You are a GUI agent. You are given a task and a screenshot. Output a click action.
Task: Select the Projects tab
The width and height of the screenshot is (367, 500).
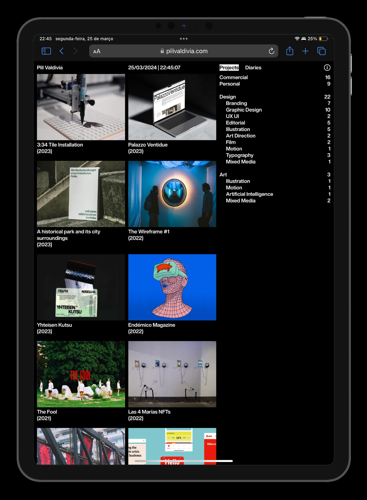229,68
